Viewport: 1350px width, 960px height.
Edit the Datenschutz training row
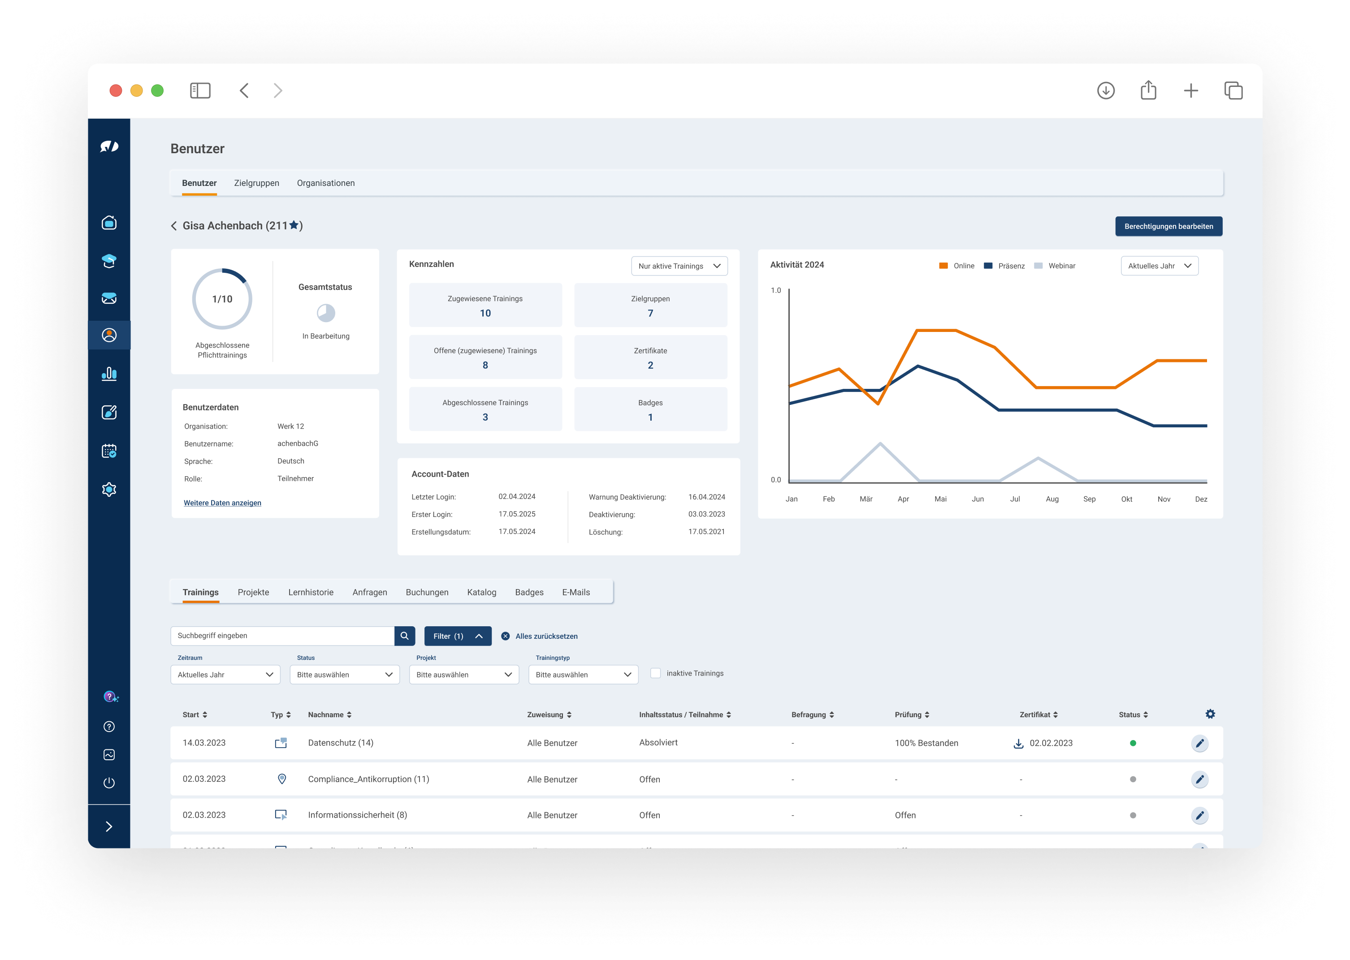coord(1200,743)
